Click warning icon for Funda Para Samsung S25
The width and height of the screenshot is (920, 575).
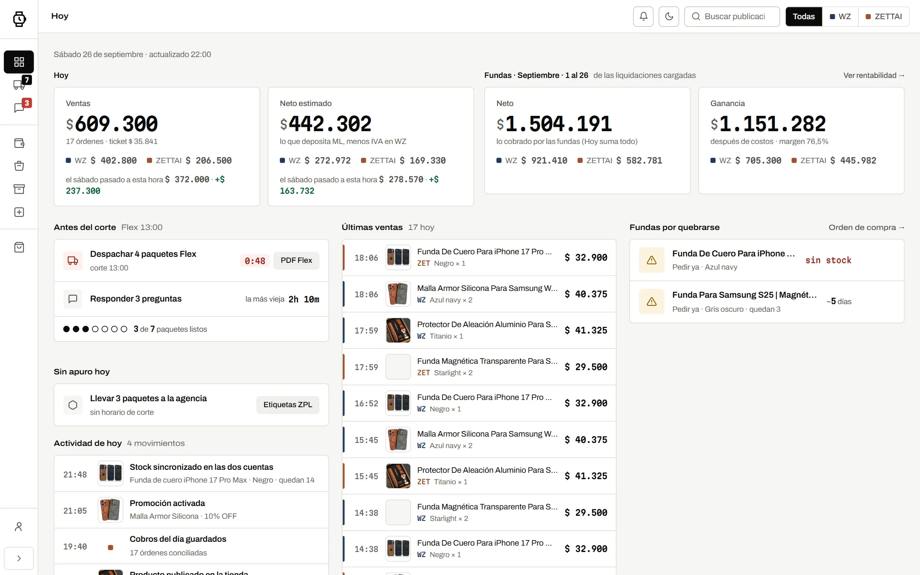tap(652, 302)
